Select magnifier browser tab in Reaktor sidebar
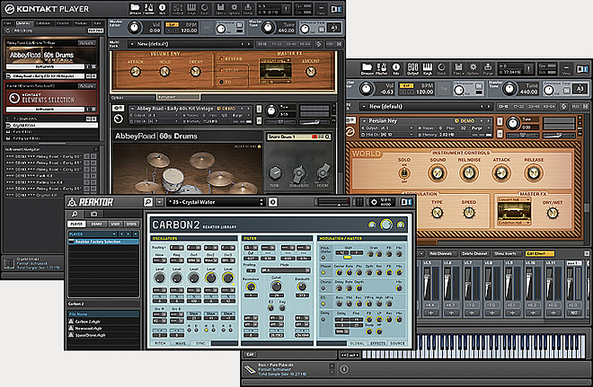Image resolution: width=593 pixels, height=387 pixels. pos(75,214)
